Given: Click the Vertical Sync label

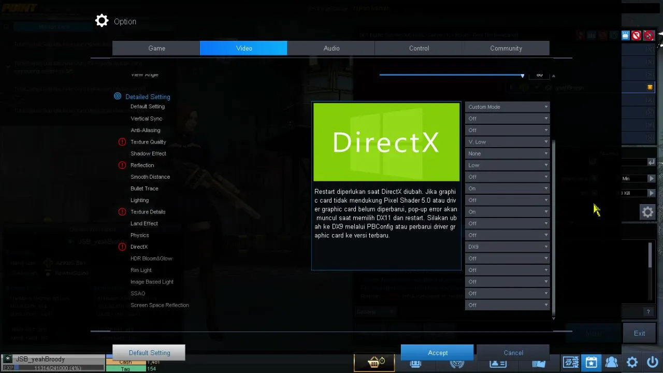Looking at the screenshot, I should click(148, 119).
